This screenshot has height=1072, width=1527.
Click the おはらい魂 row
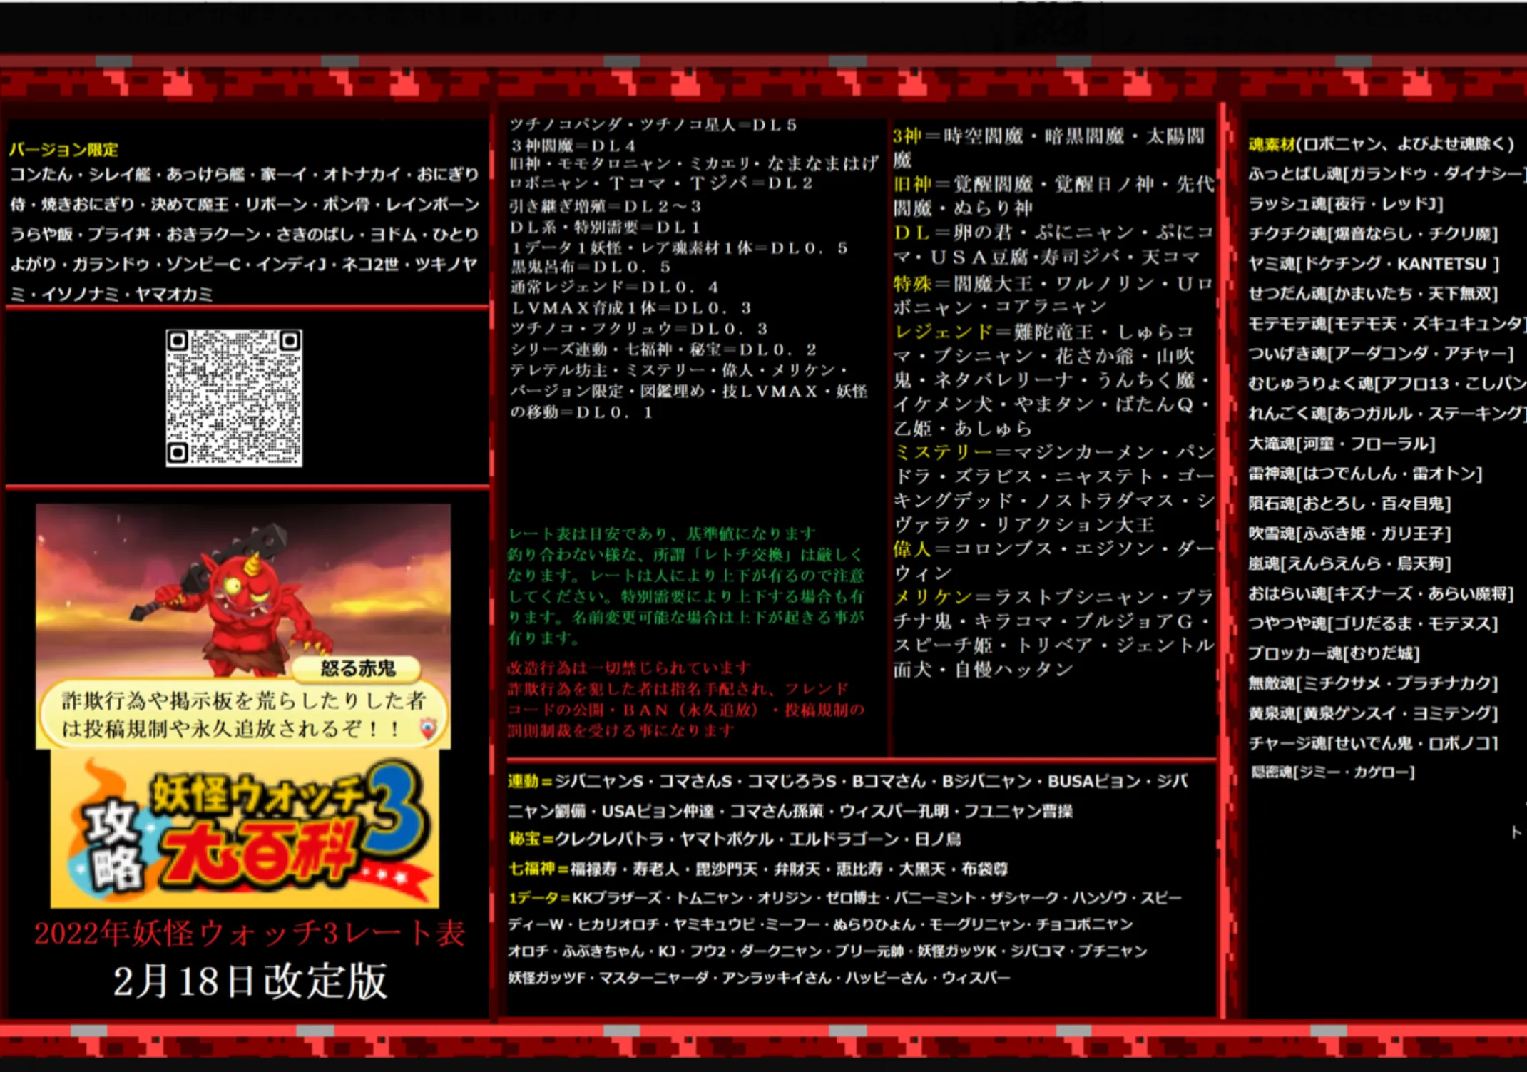pos(1381,593)
